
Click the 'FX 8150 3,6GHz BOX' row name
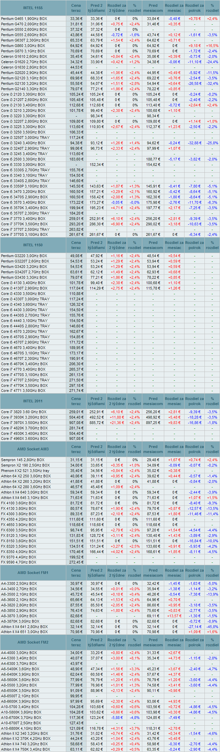point(19,541)
